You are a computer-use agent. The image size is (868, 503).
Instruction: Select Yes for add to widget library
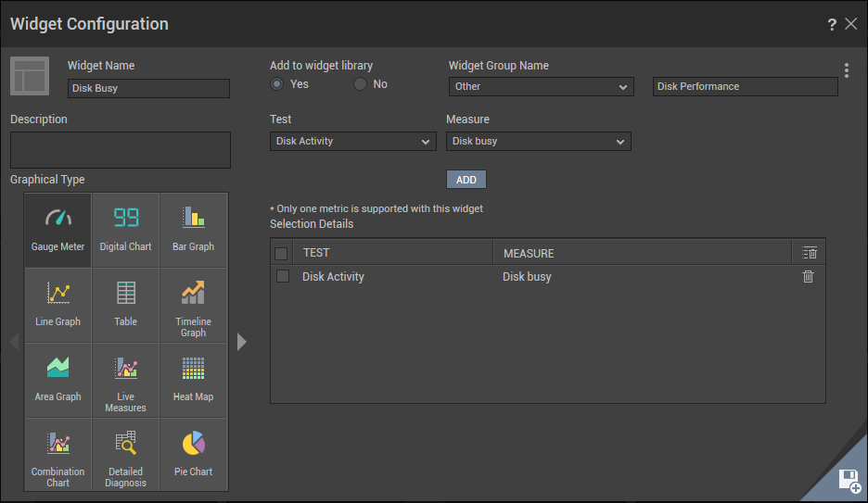pyautogui.click(x=276, y=84)
